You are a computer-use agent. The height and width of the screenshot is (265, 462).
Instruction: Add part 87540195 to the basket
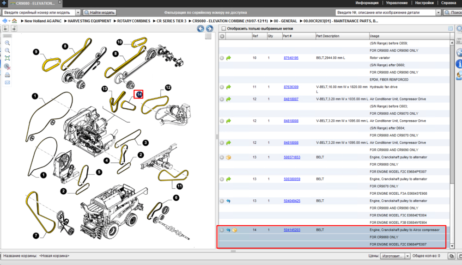pos(222,58)
